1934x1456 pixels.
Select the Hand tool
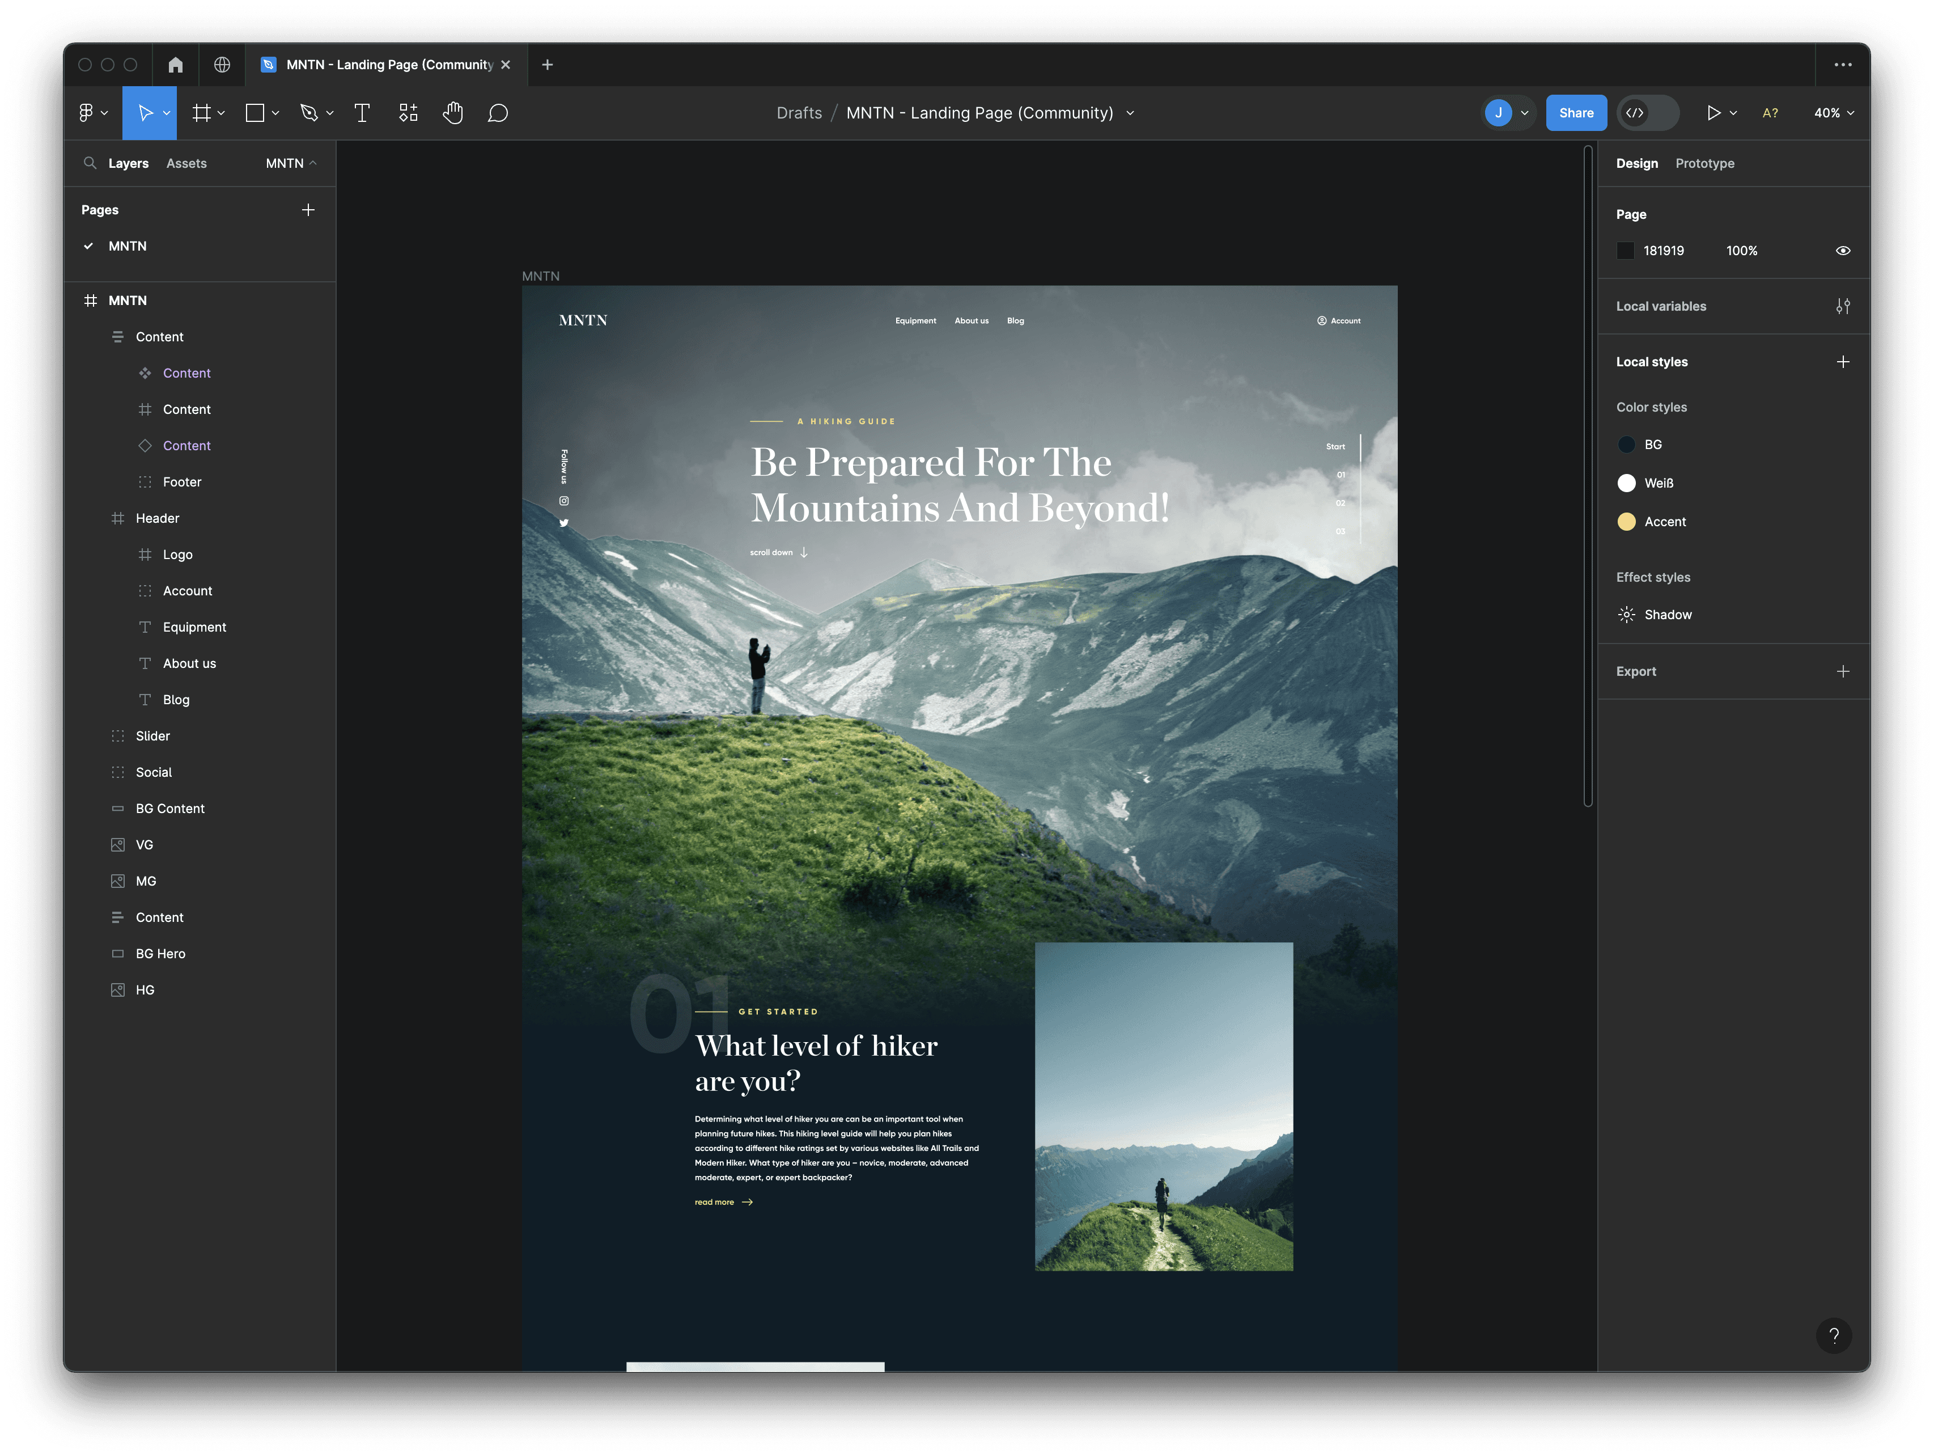click(453, 112)
